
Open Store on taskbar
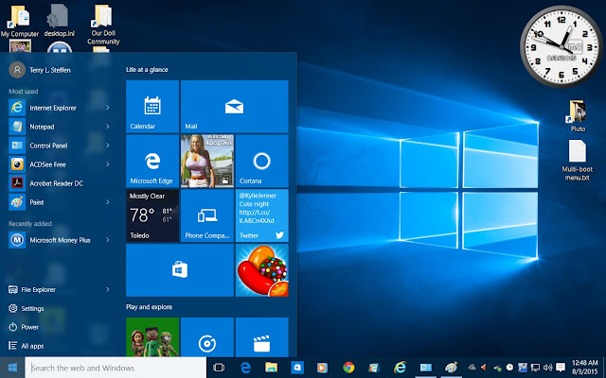click(296, 368)
